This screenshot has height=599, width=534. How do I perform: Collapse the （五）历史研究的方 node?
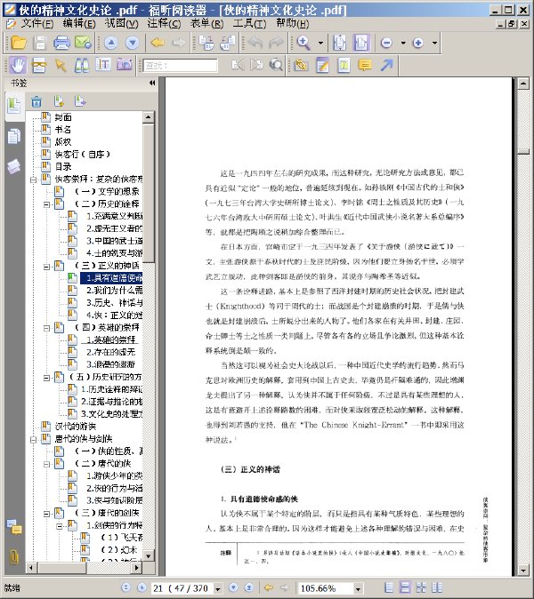[46, 378]
